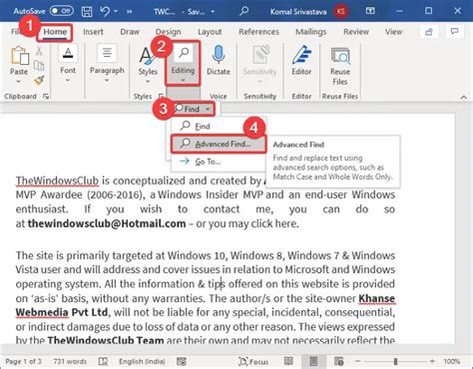Switch to Web Layout view
Screen dimensions: 473x369
tap(338, 361)
